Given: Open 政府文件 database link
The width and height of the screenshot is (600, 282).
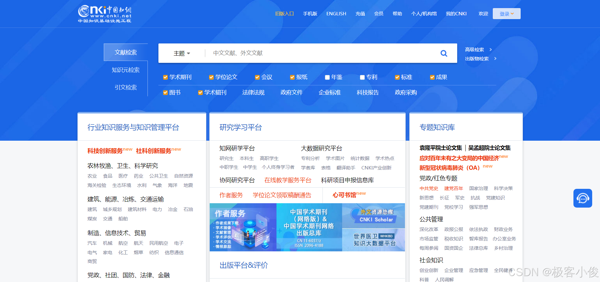Looking at the screenshot, I should tap(292, 93).
